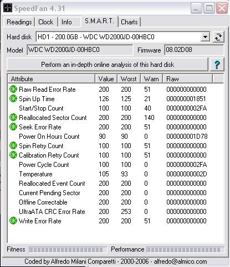Click the refresh disk list icon
230x267 pixels.
[218, 37]
